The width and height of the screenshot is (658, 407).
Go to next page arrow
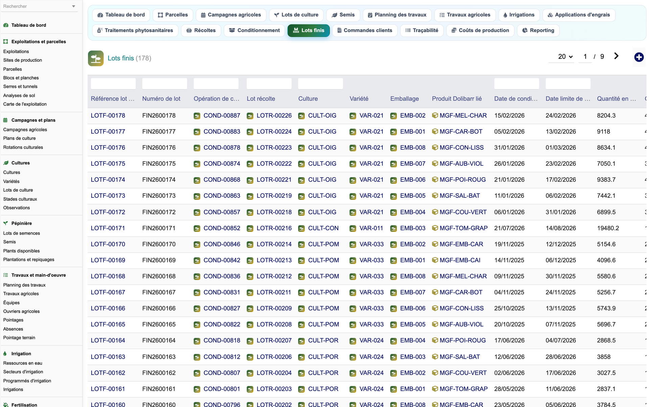616,56
